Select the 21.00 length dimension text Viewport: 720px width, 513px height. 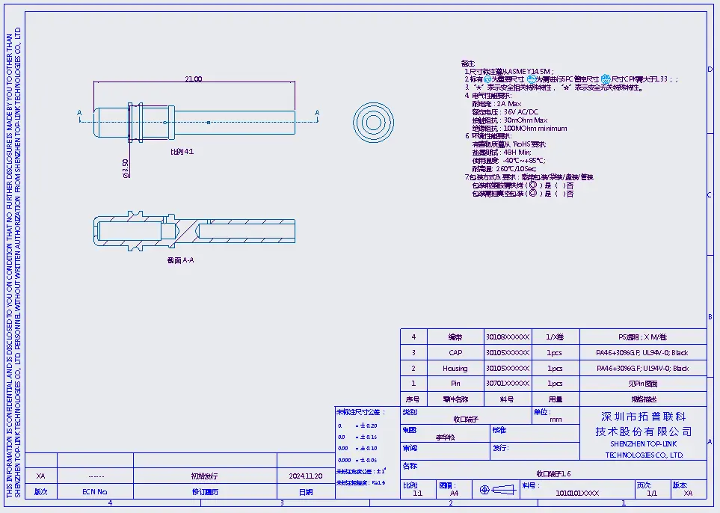tap(193, 79)
